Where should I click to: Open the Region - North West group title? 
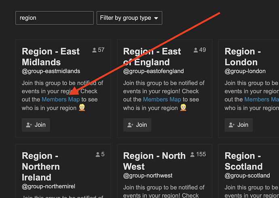coord(154,161)
